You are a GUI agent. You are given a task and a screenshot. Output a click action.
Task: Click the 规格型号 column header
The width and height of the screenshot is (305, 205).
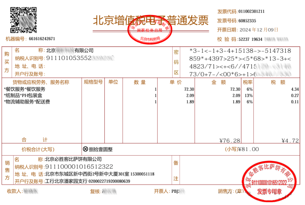click(x=93, y=82)
